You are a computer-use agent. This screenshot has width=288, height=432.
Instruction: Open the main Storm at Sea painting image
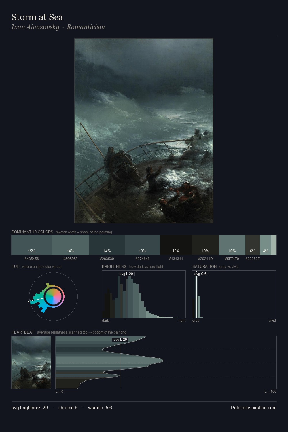(x=144, y=131)
